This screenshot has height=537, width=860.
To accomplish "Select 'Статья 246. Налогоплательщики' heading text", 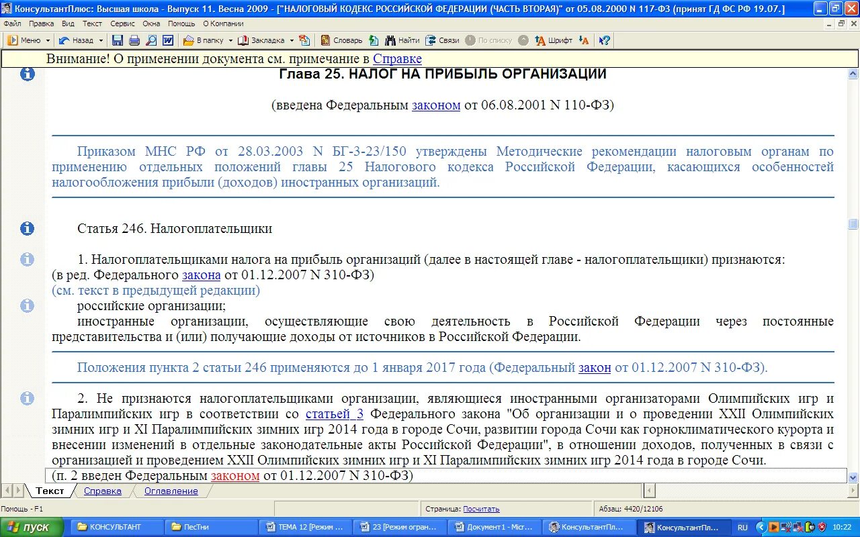I will (x=175, y=228).
